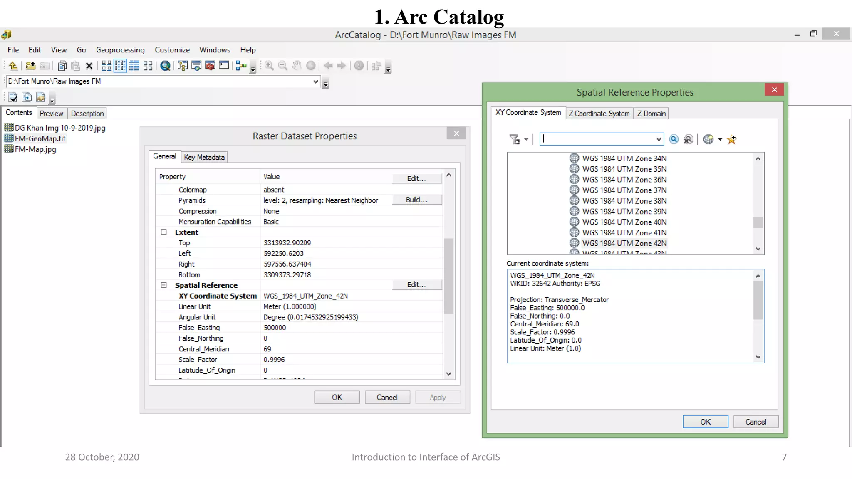Click raster properties scrollbar down arrow
Viewport: 852px width, 479px height.
coord(448,374)
